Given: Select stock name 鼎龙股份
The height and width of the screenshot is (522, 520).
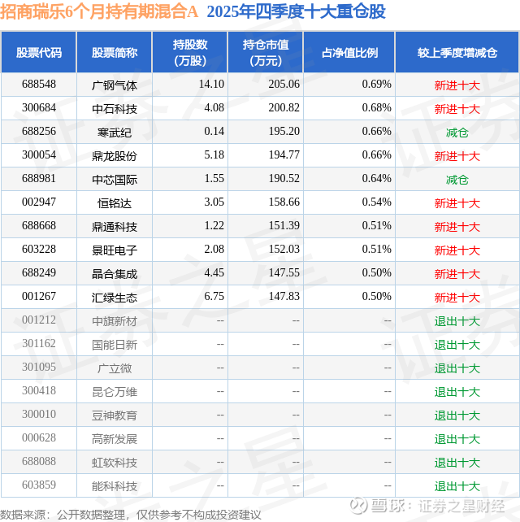Looking at the screenshot, I should tap(115, 156).
